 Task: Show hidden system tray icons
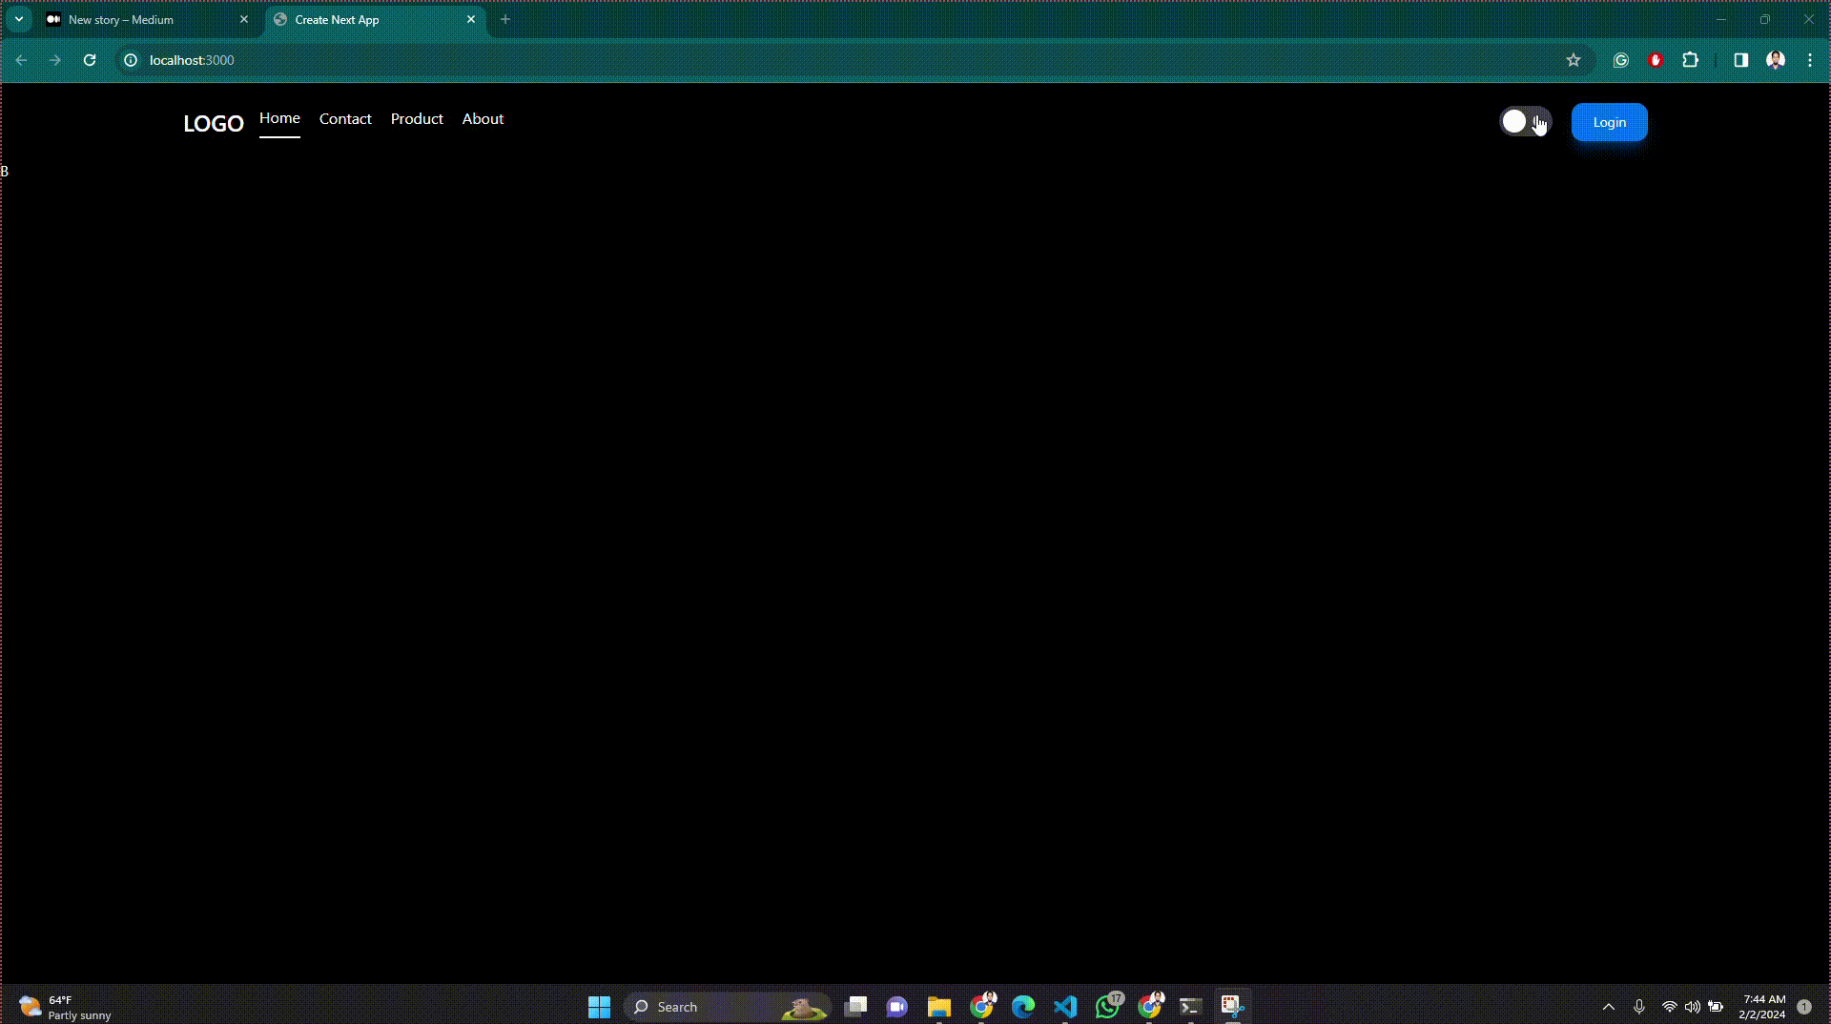1609,1007
